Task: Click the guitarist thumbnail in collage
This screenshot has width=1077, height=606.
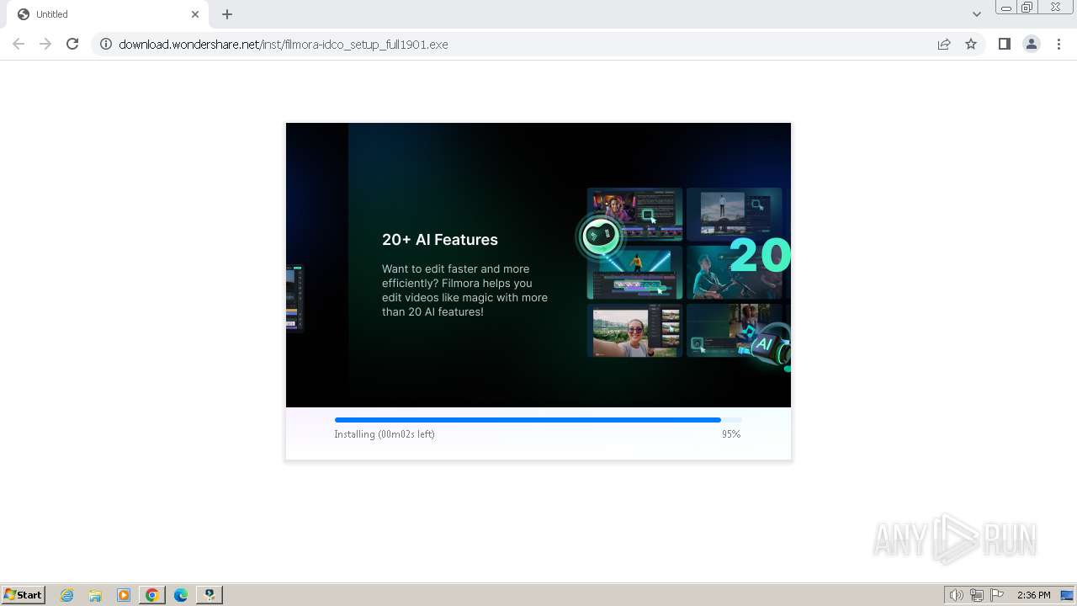Action: [734, 273]
